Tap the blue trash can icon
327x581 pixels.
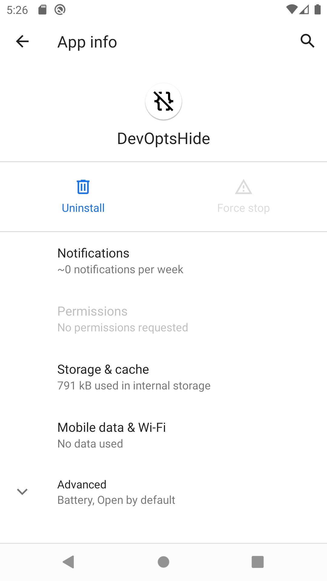click(x=83, y=187)
